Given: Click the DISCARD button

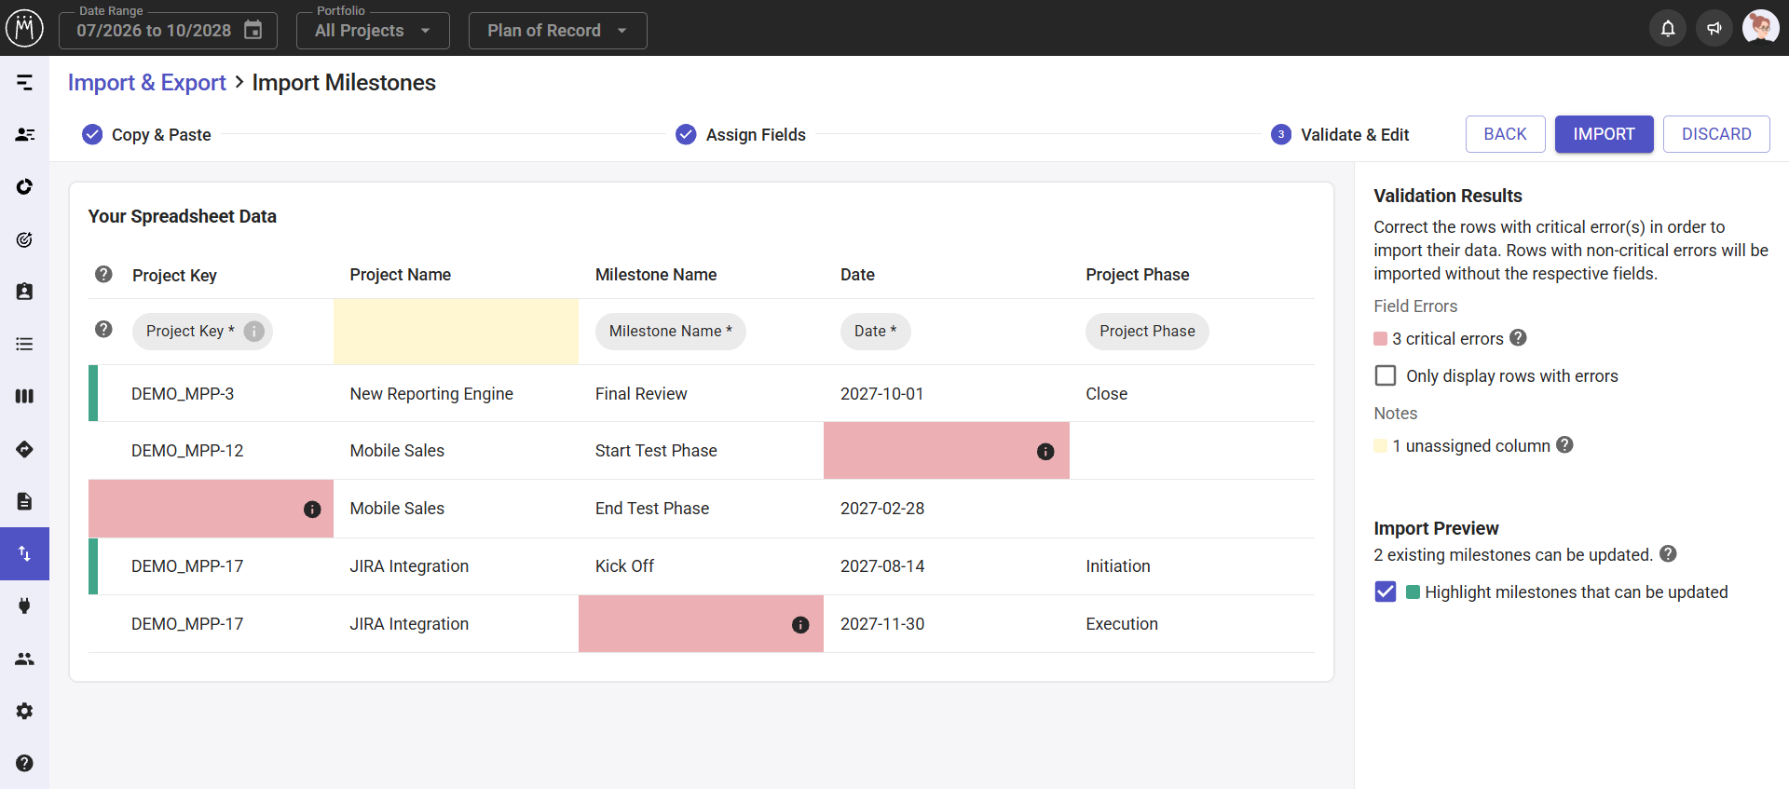Looking at the screenshot, I should point(1716,134).
